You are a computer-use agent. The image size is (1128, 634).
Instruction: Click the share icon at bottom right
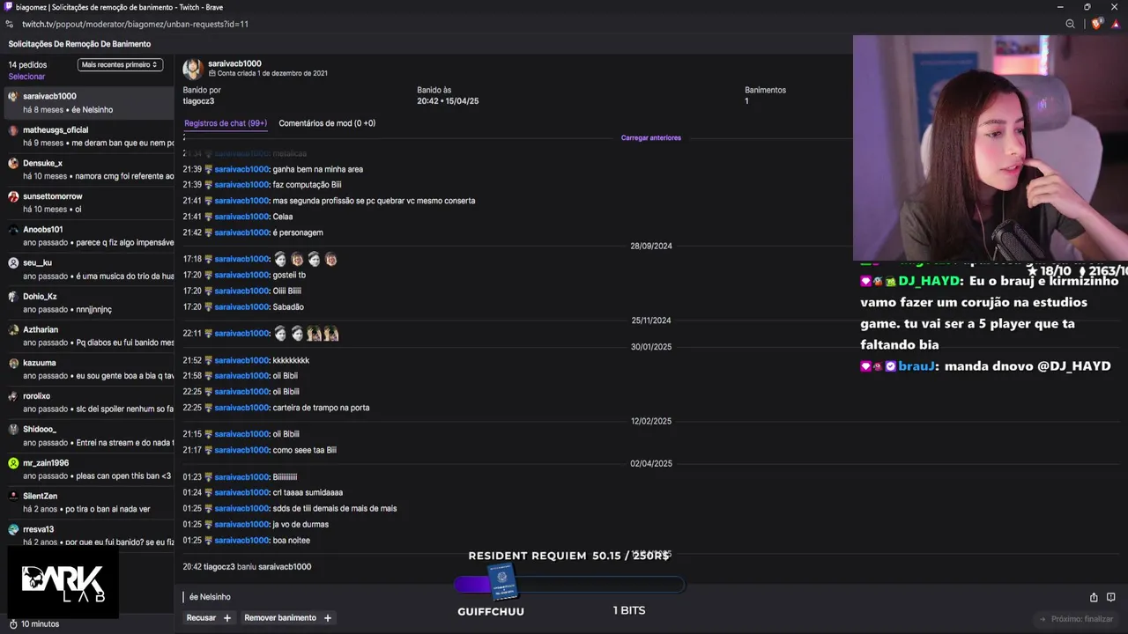click(1094, 597)
